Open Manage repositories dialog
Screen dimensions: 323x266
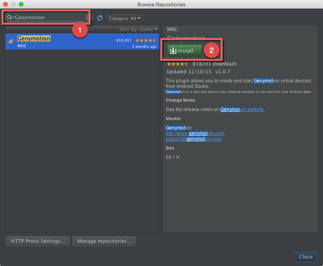[x=104, y=241]
